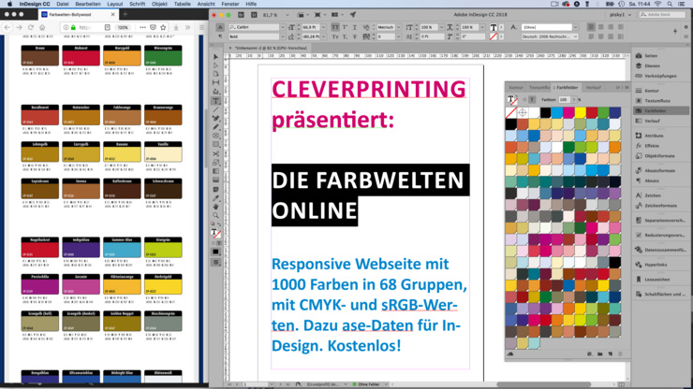Select the Direct Selection tool

click(x=215, y=65)
